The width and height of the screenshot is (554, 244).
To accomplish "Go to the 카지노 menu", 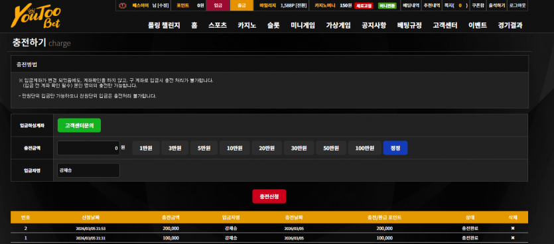I will click(247, 25).
